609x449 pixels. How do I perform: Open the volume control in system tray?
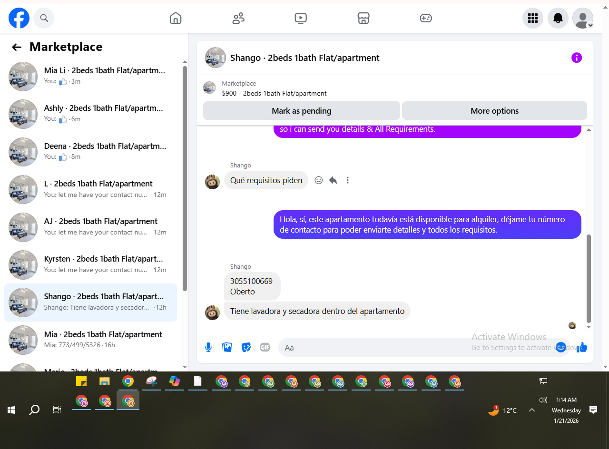point(543,400)
